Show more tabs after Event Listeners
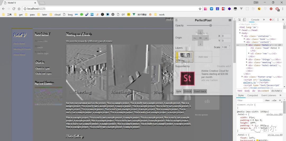This screenshot has height=141, width=286. pyautogui.click(x=280, y=95)
